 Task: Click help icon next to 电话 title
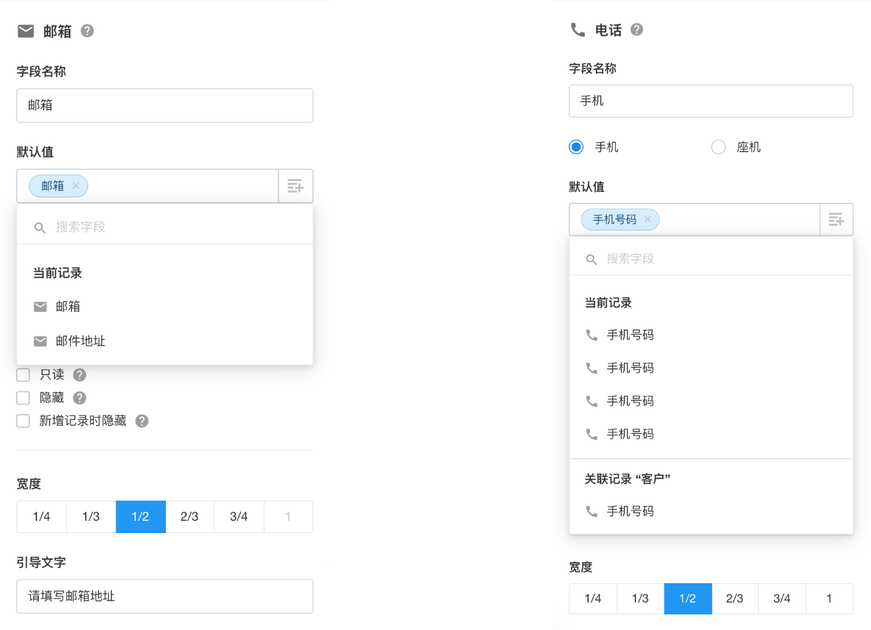tap(637, 29)
